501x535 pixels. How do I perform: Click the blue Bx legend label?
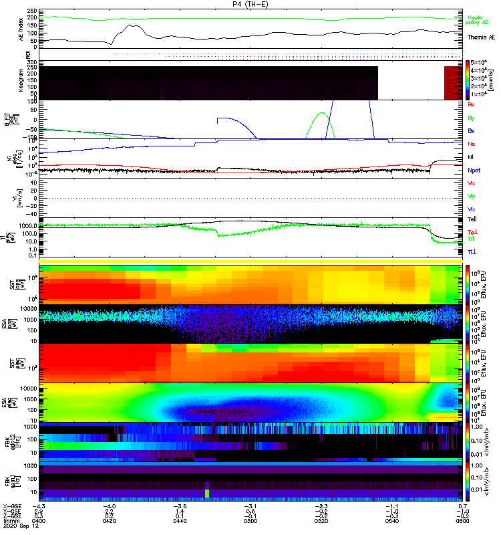[x=471, y=130]
